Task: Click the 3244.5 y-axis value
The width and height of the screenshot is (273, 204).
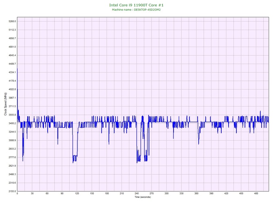Action: pyautogui.click(x=12, y=132)
